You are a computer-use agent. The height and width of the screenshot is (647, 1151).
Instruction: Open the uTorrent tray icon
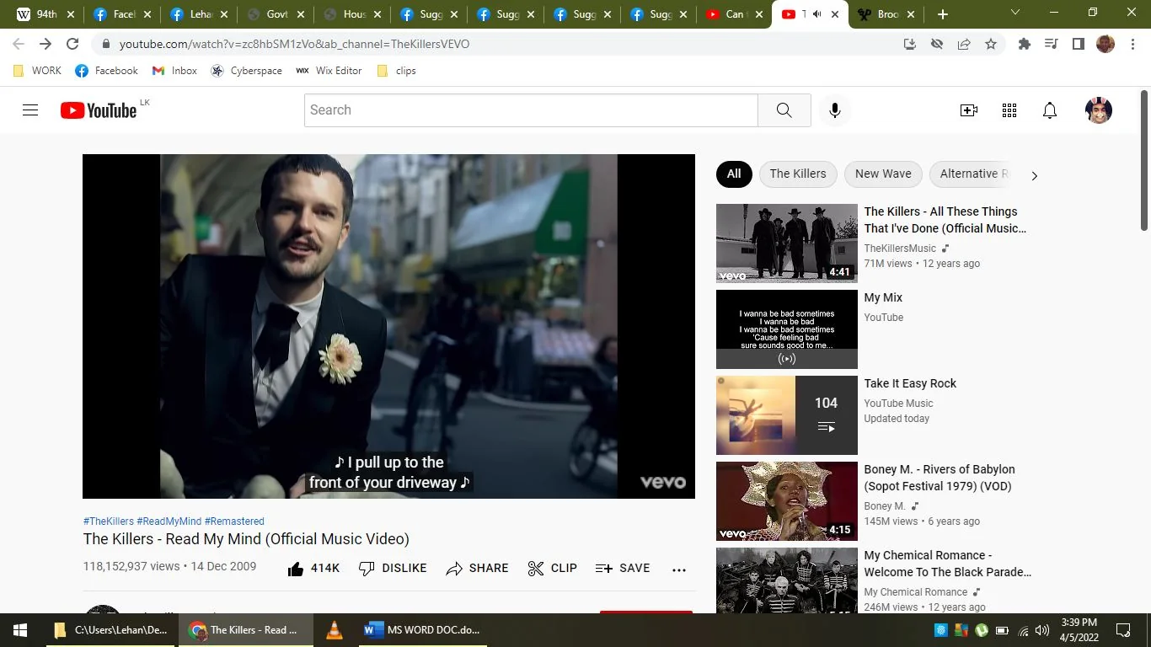tap(982, 630)
